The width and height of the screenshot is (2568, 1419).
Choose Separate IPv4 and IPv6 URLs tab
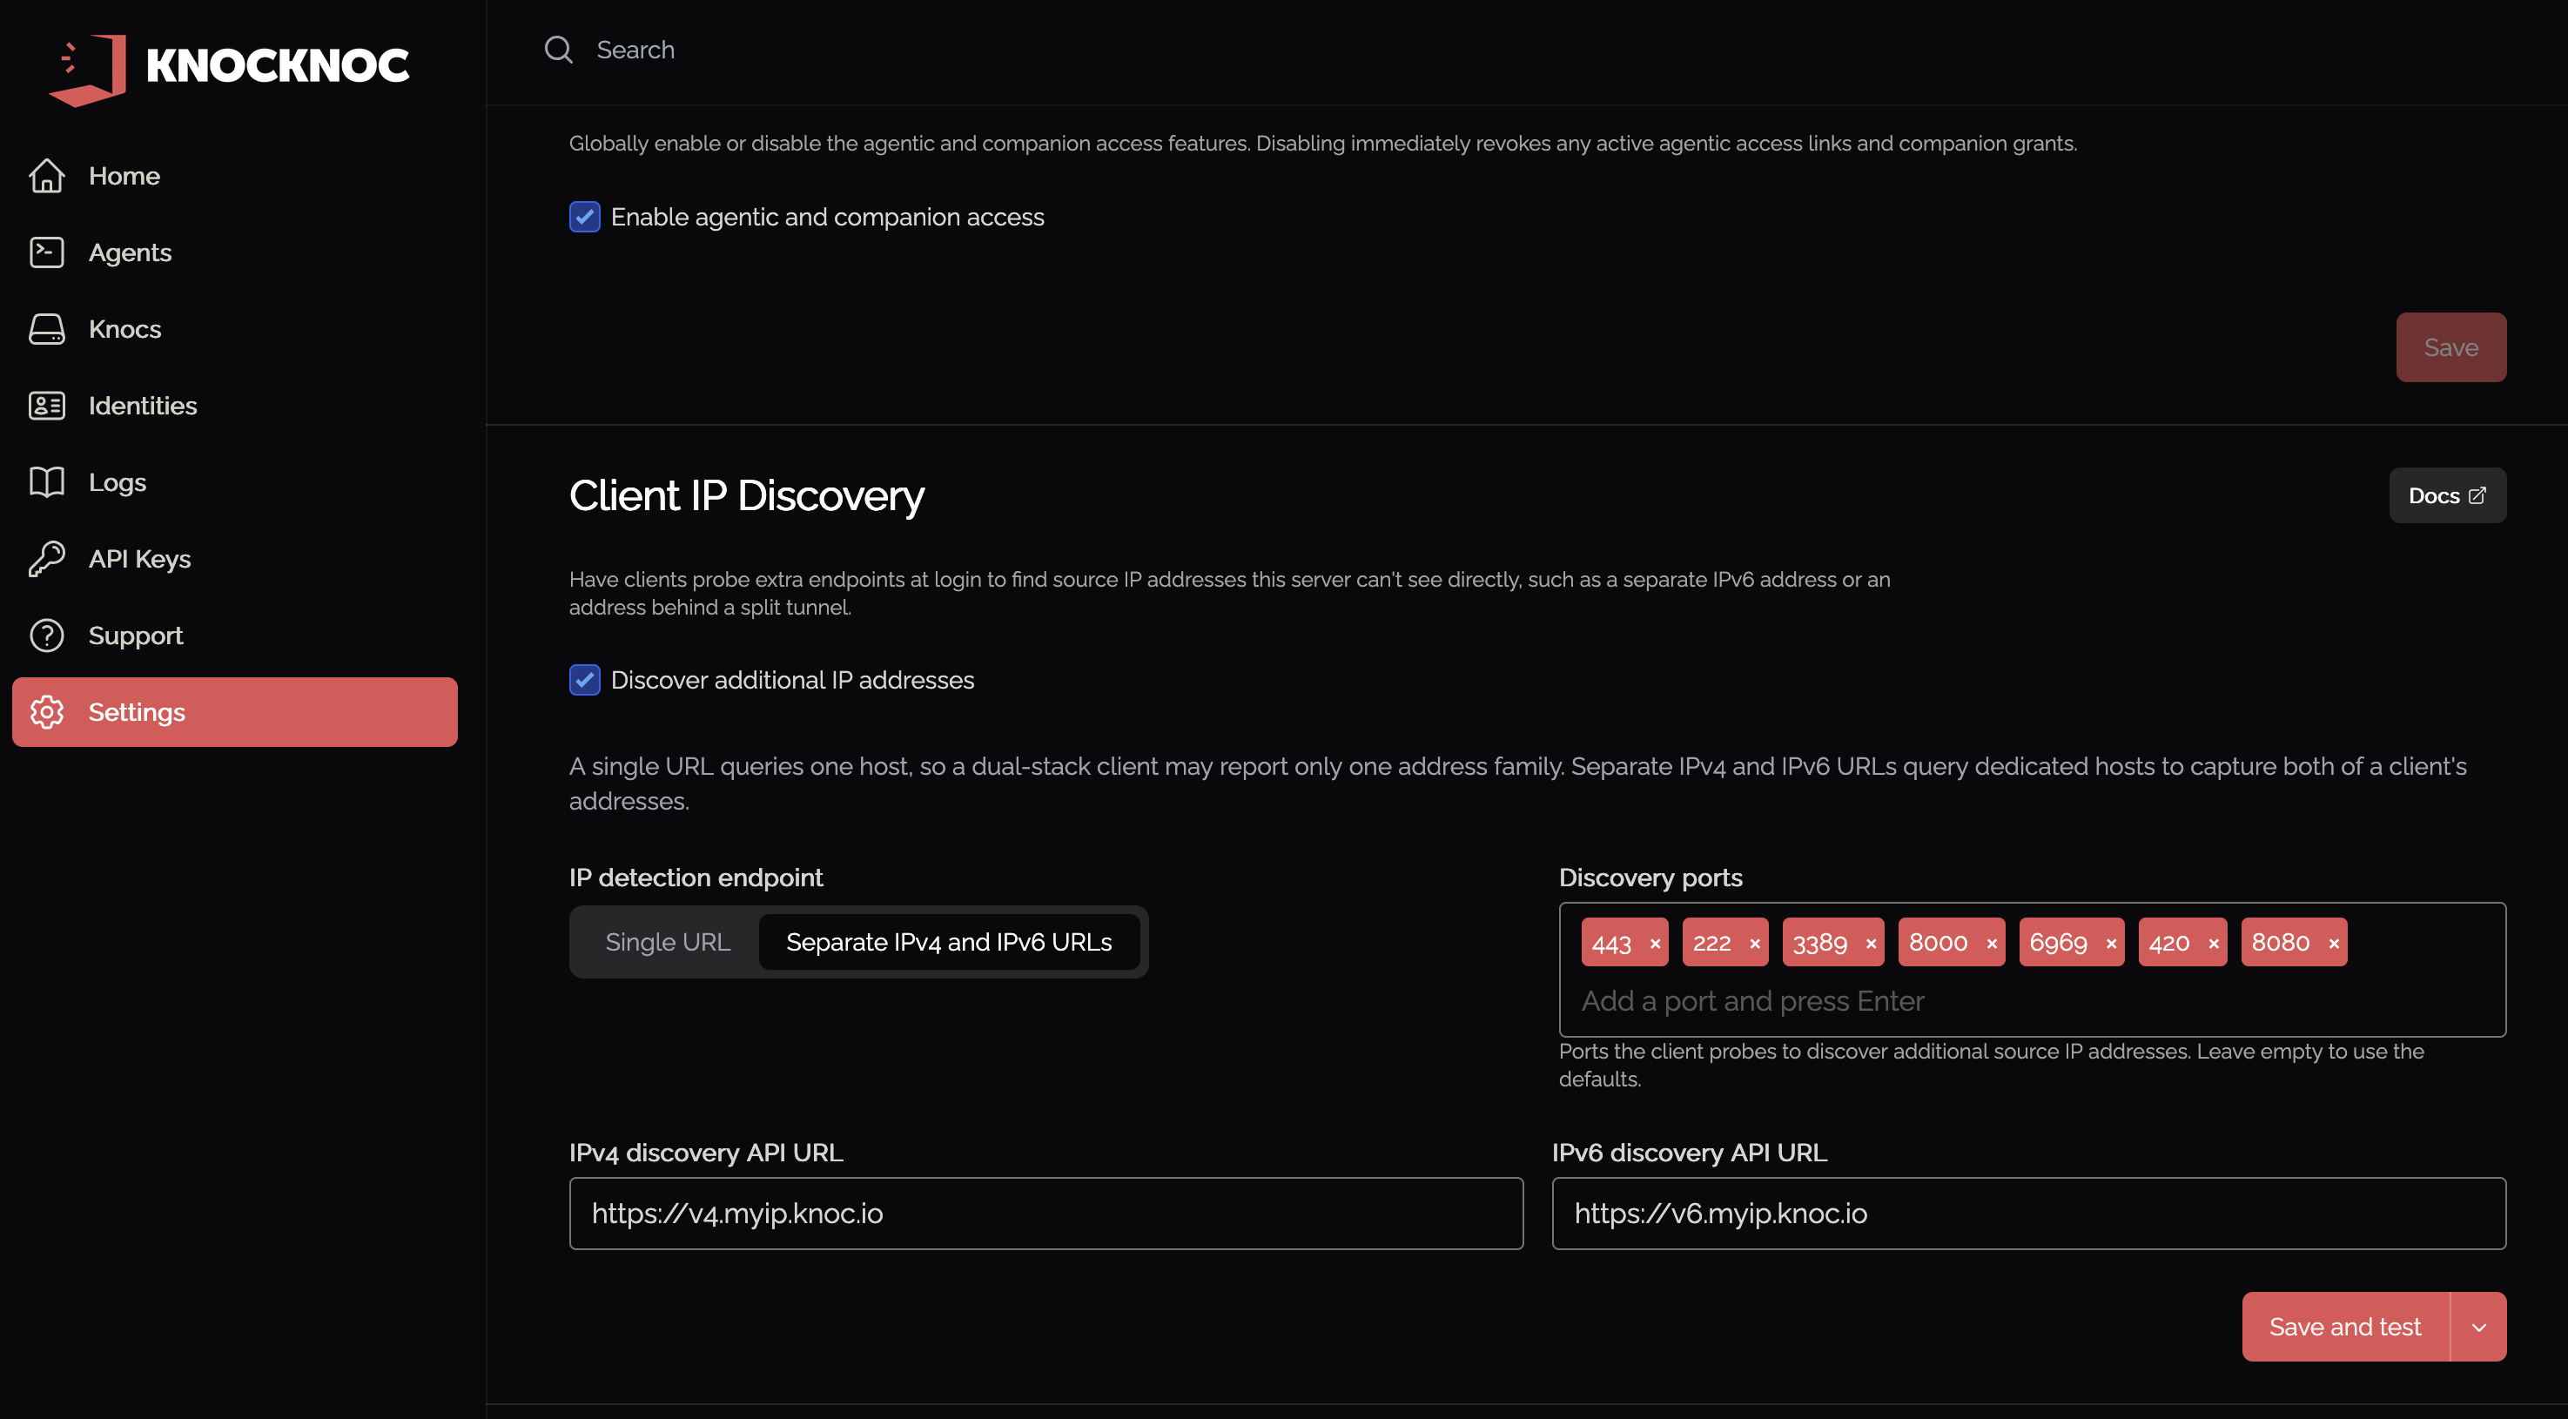(x=949, y=942)
